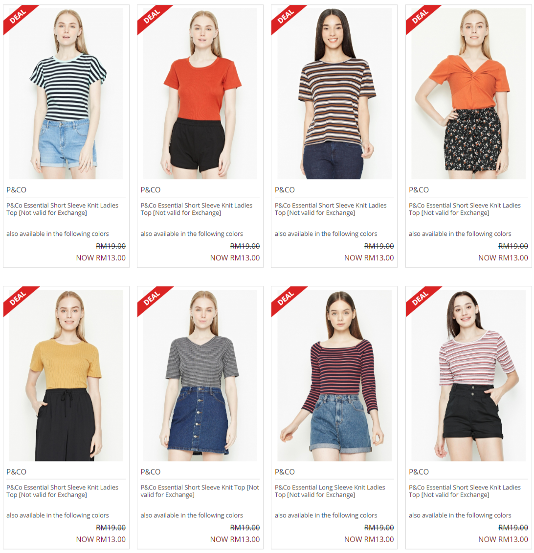Click NOW RM13.00 price on brown striped tee

[369, 258]
